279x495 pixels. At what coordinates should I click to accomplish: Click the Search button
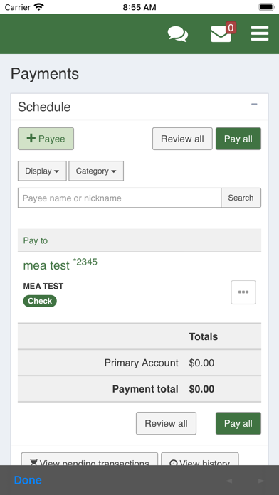241,198
